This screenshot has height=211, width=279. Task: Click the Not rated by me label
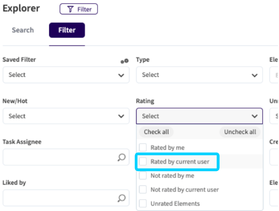coord(172,176)
